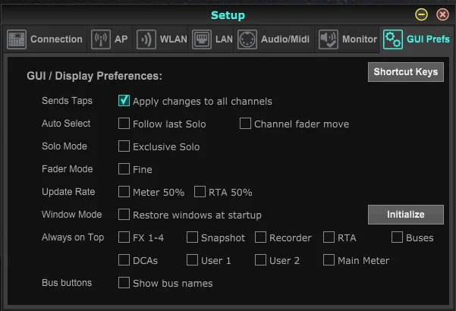
Task: Keep Buses window always on top
Action: (x=397, y=237)
